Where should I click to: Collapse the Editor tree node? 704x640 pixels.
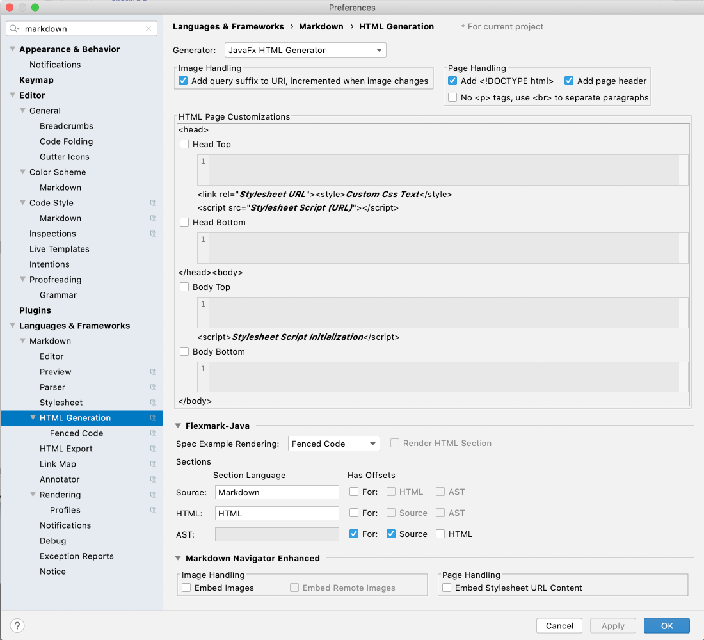(13, 95)
